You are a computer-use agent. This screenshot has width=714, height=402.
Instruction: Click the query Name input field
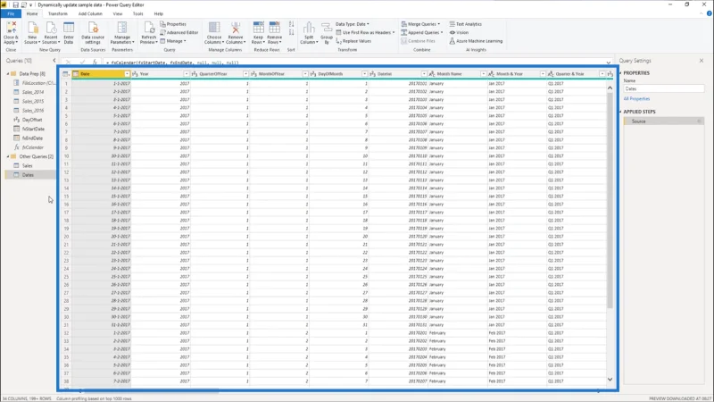click(x=663, y=88)
